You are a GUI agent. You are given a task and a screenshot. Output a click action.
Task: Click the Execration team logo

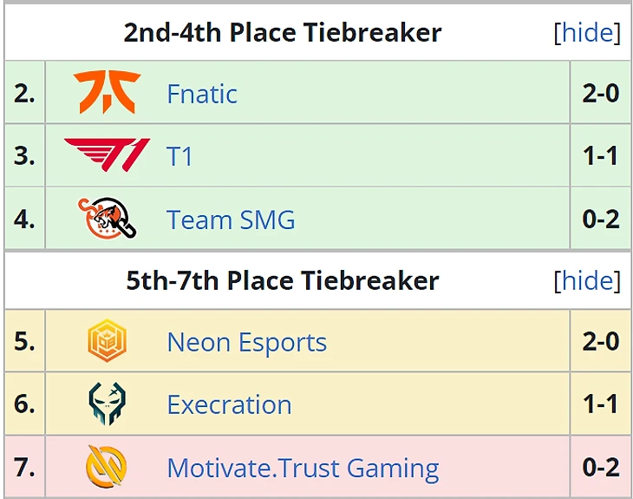pos(107,404)
